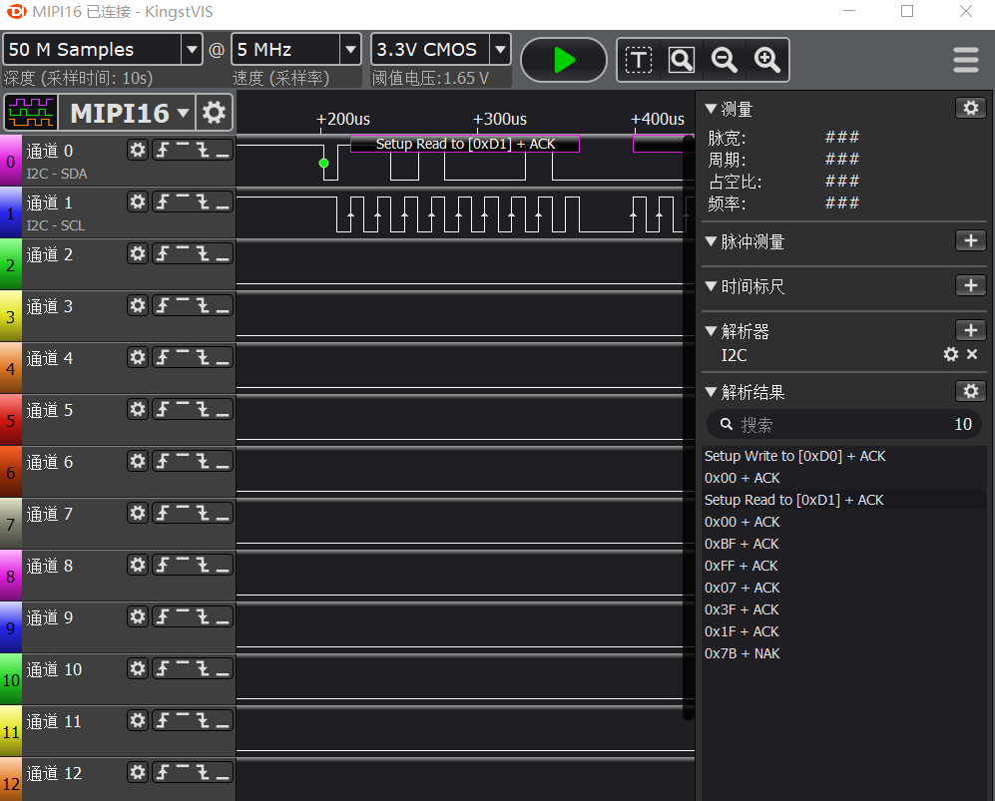The width and height of the screenshot is (995, 801).
Task: Open settings gear for 通道 11
Action: tap(138, 721)
